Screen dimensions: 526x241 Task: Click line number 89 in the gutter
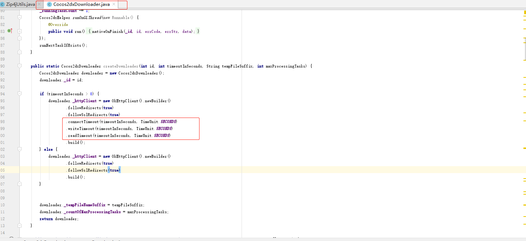pos(3,59)
